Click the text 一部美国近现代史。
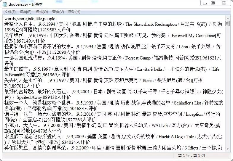The image size is (233, 161). click(25, 58)
